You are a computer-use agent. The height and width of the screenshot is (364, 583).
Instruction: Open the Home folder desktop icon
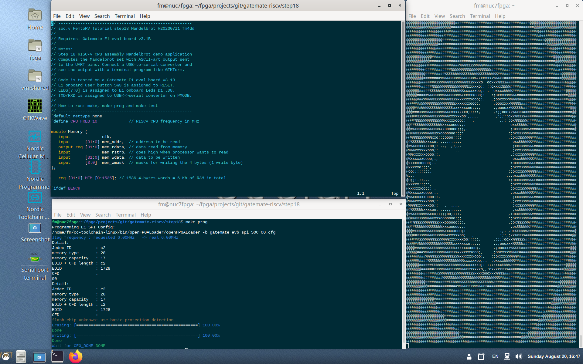click(x=35, y=16)
